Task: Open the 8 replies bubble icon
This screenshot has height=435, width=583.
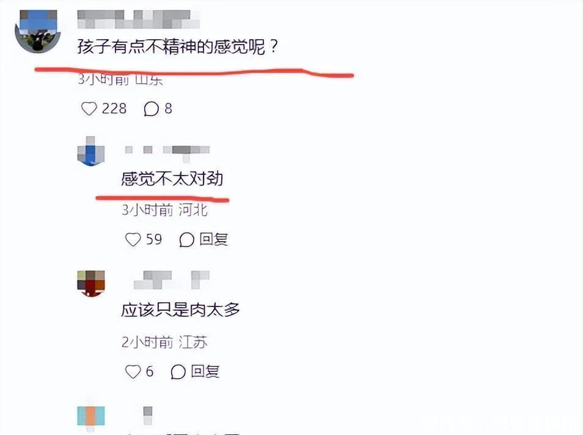Action: 151,109
